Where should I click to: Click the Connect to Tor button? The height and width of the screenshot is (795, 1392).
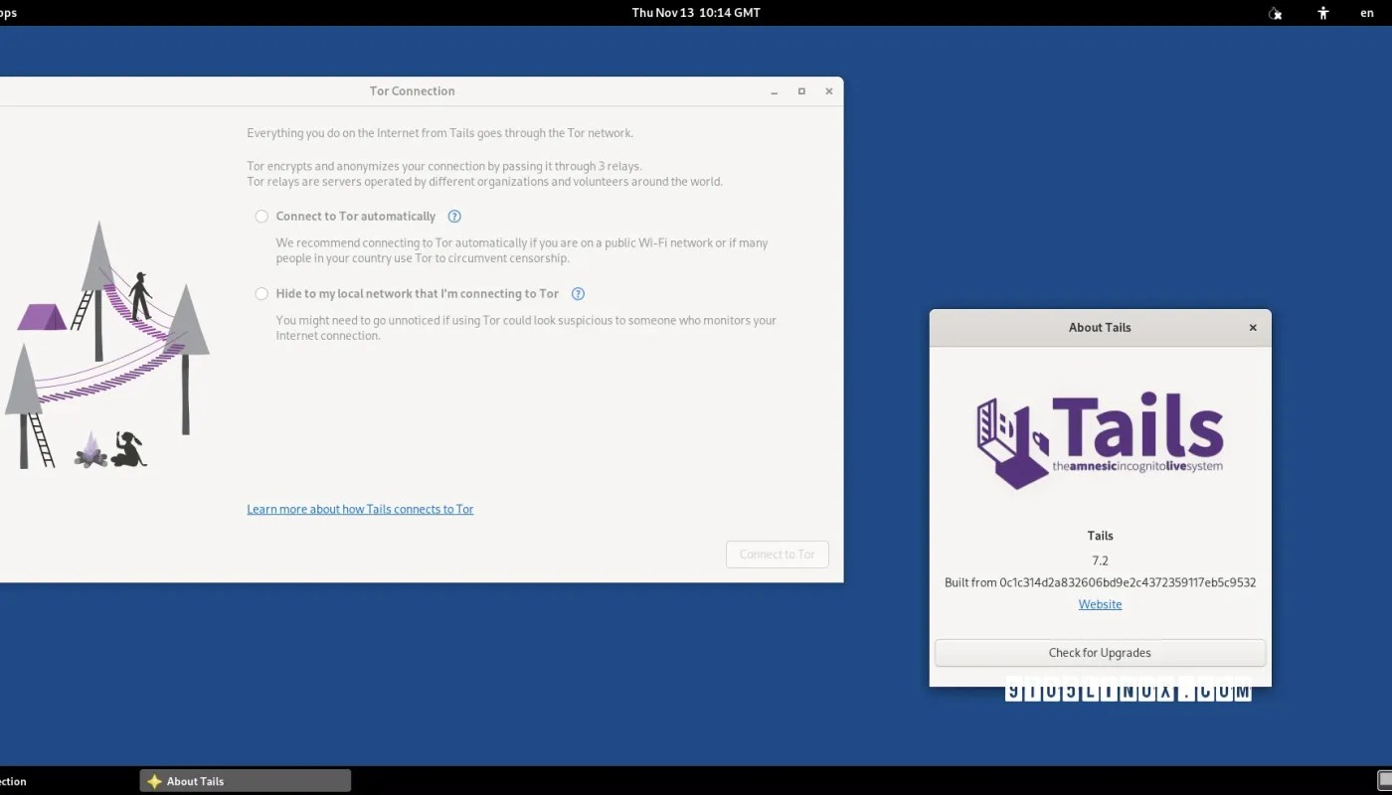(x=777, y=554)
